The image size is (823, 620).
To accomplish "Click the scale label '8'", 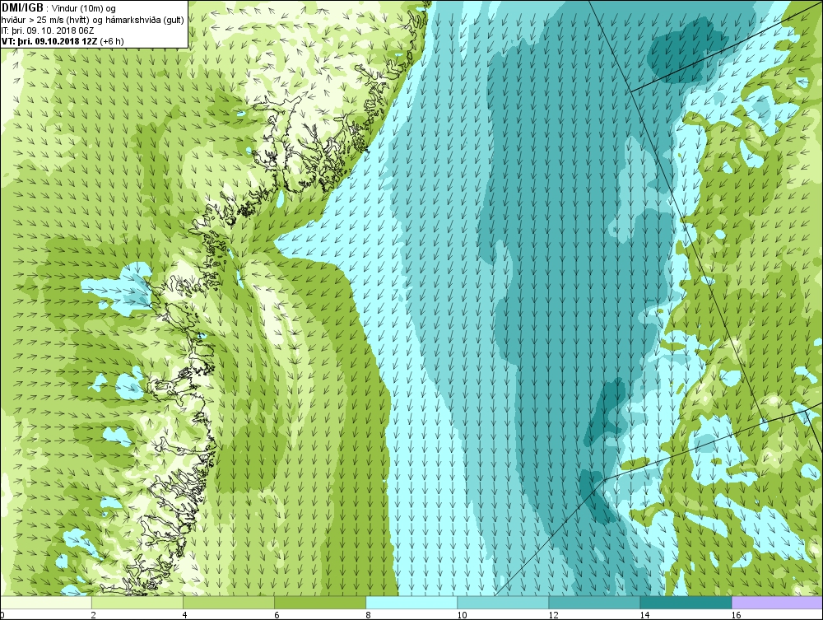I will (x=368, y=615).
